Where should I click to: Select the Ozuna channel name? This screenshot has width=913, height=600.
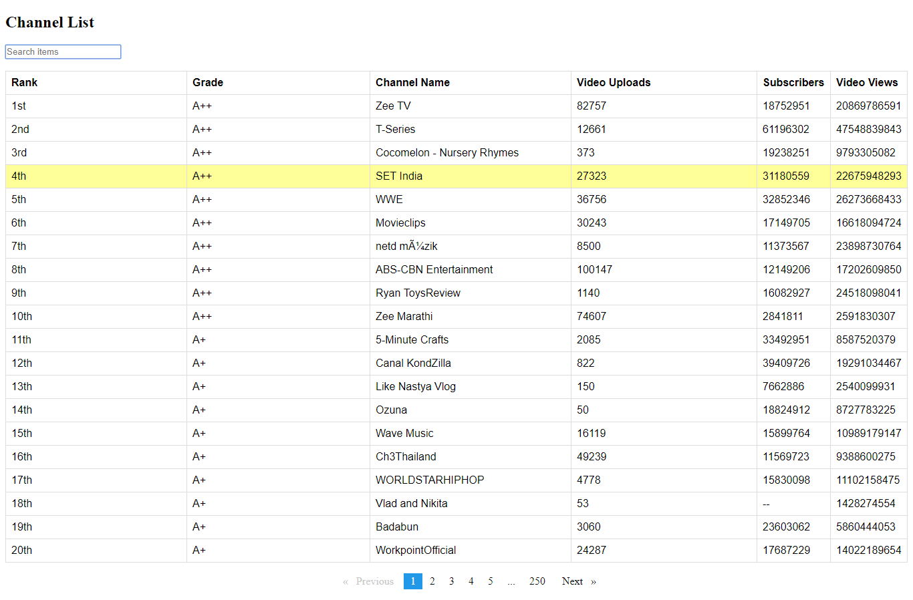pyautogui.click(x=391, y=410)
